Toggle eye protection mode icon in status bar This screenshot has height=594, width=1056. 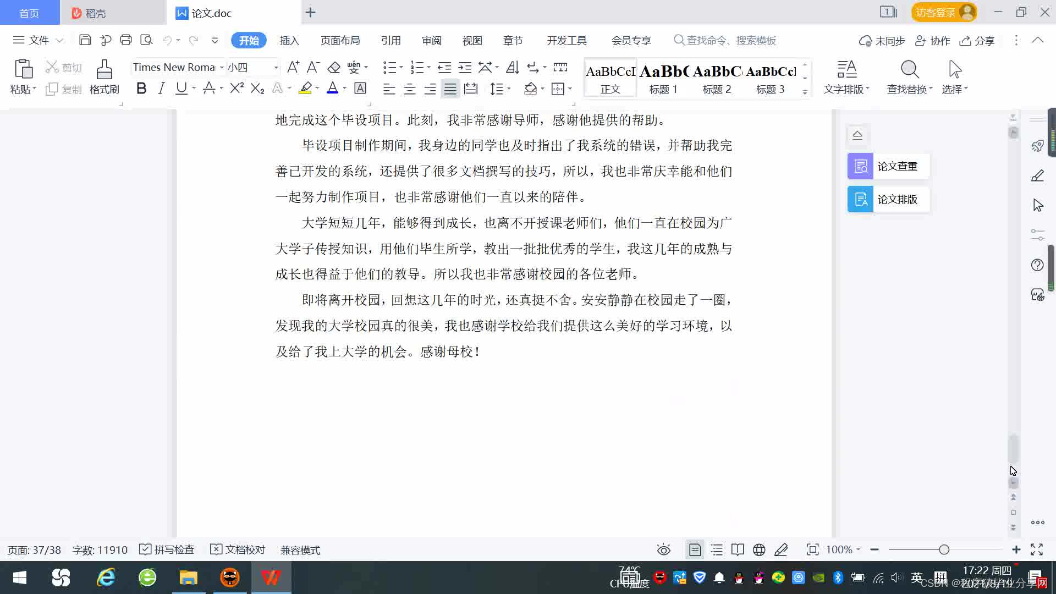(664, 549)
